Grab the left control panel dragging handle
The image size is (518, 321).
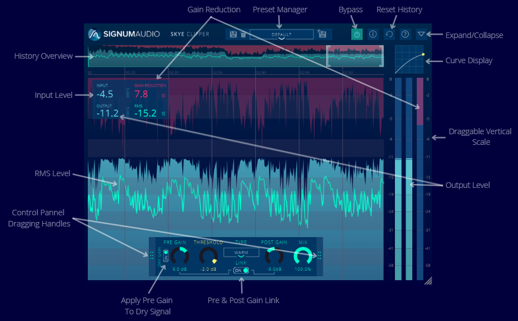[x=152, y=255]
